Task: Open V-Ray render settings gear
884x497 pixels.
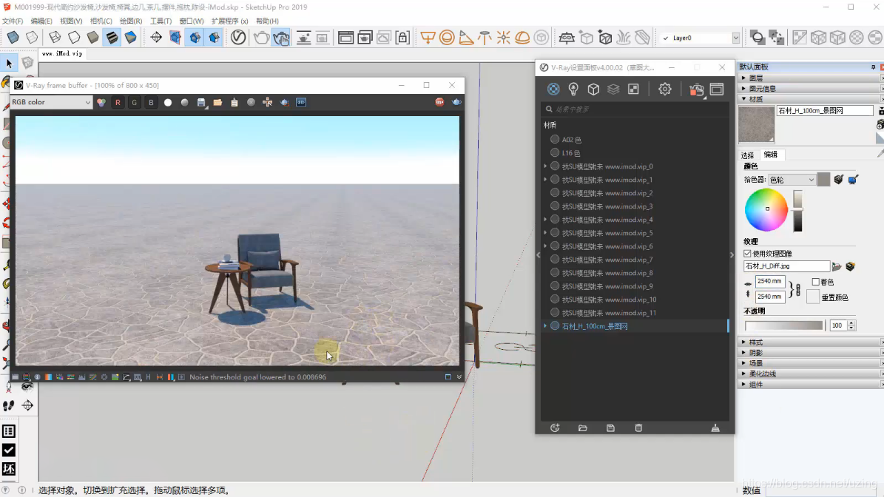Action: coord(665,89)
